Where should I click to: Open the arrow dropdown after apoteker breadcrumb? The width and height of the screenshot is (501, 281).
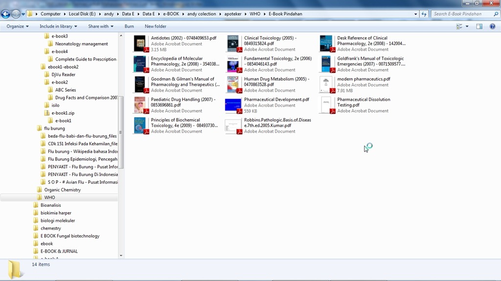tap(246, 14)
